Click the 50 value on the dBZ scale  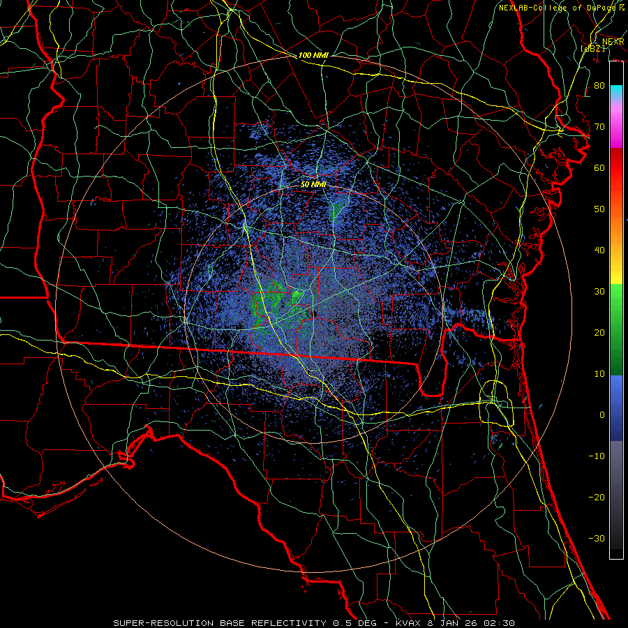pos(599,209)
